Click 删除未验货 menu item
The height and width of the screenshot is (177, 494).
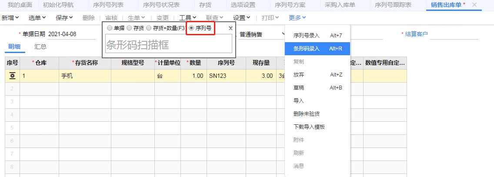[x=306, y=114]
